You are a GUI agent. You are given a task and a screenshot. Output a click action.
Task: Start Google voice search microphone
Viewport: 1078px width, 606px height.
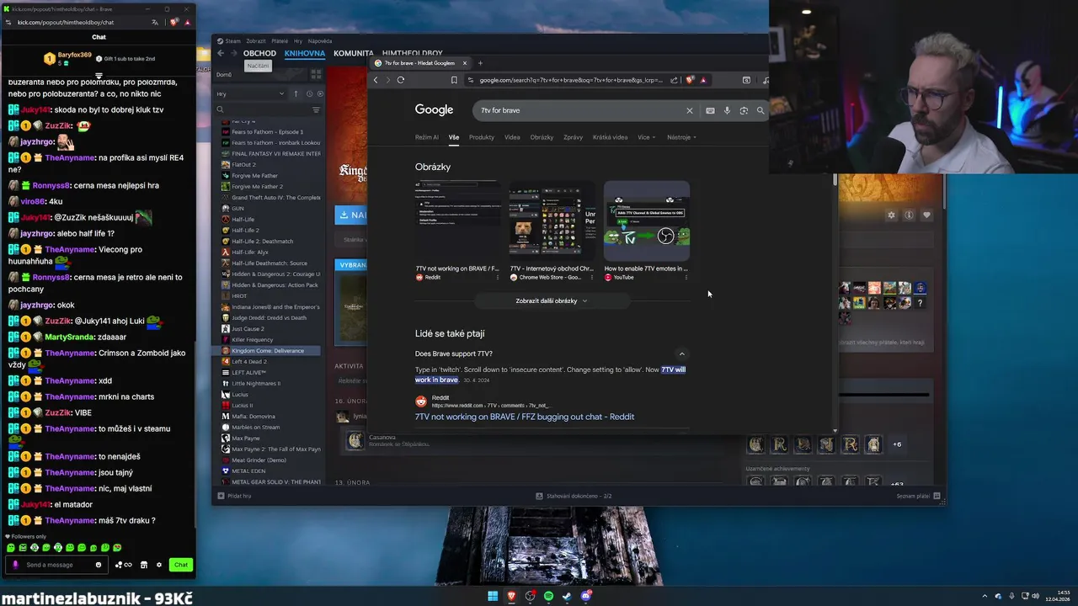point(727,110)
